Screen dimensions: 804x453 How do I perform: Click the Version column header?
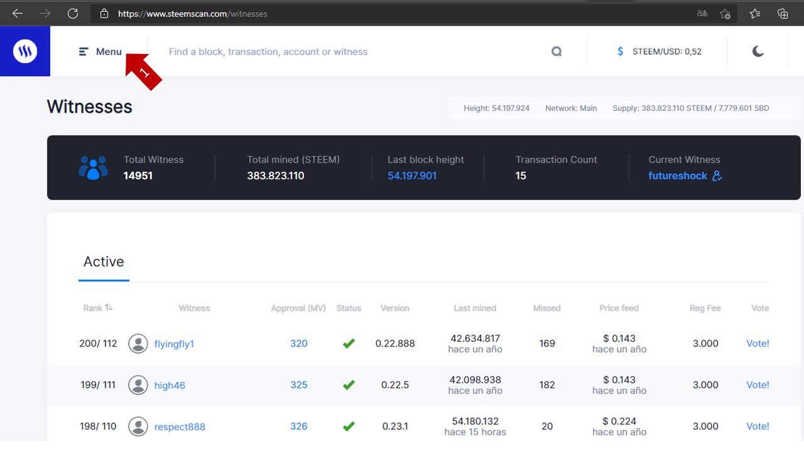pos(394,308)
